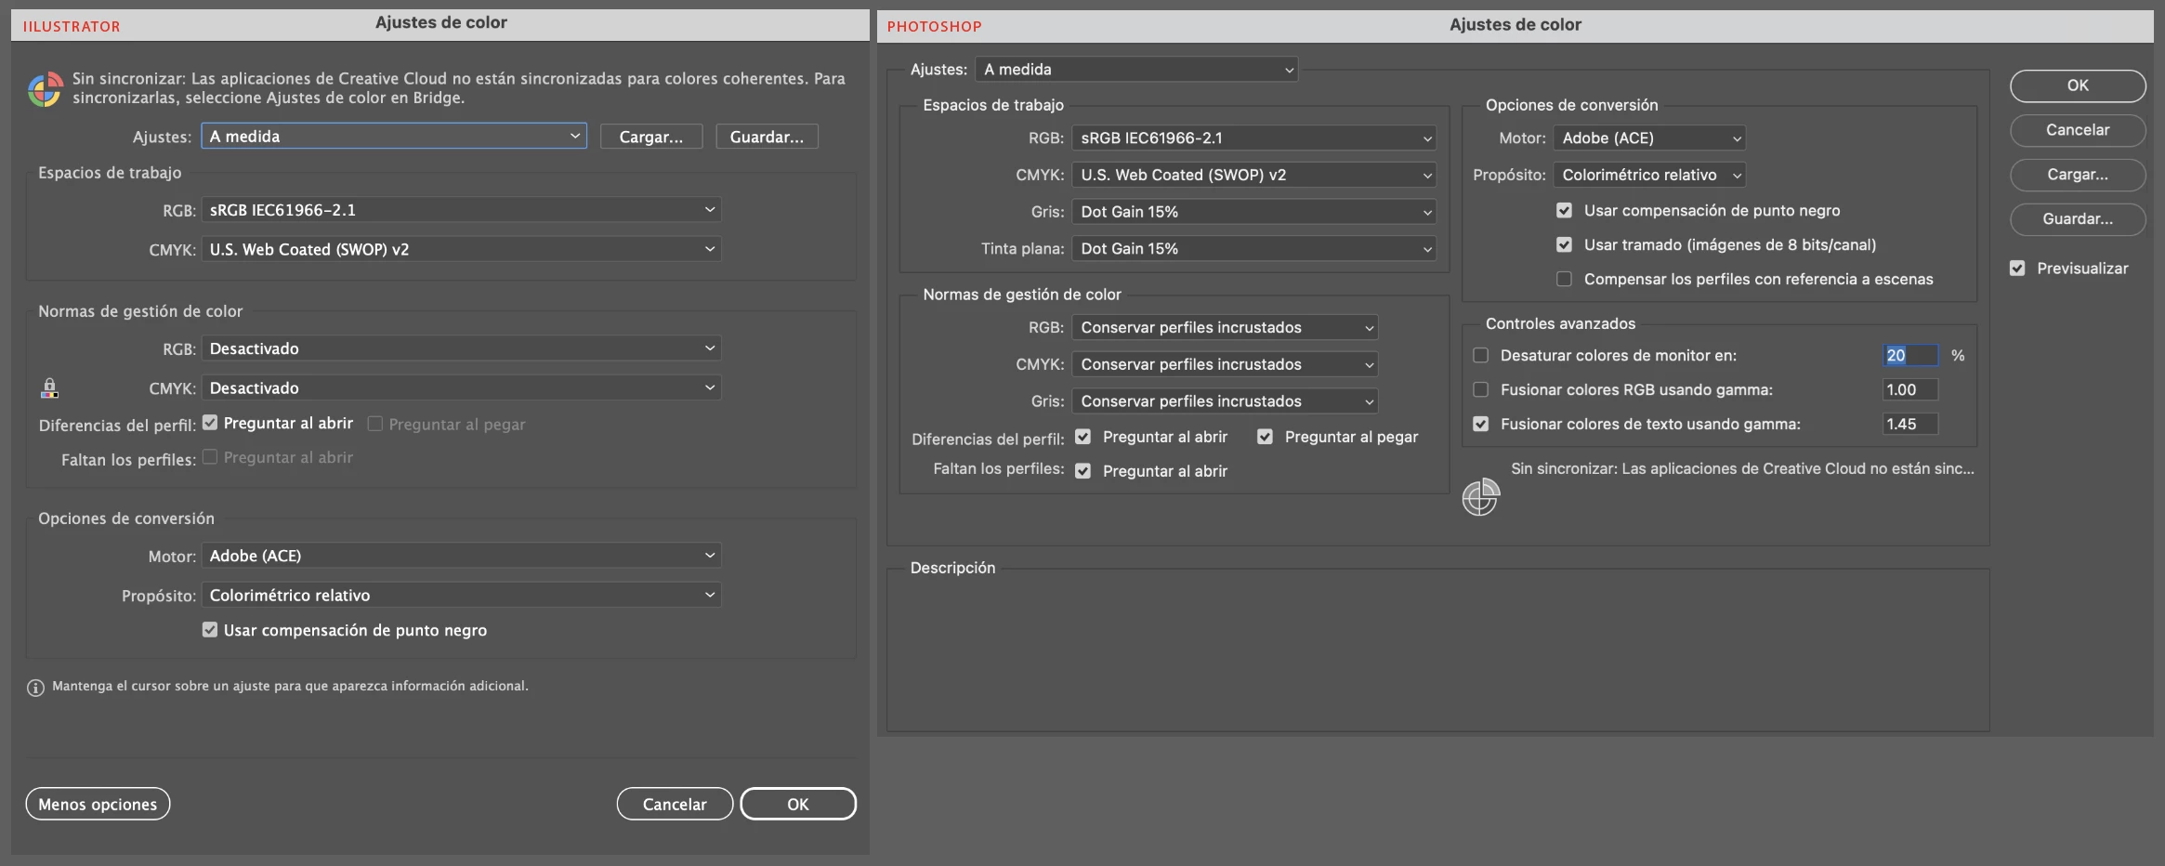Toggle Photoshop Faltan los perfiles Preguntar al abrir
Viewport: 2165px width, 866px height.
coord(1083,471)
